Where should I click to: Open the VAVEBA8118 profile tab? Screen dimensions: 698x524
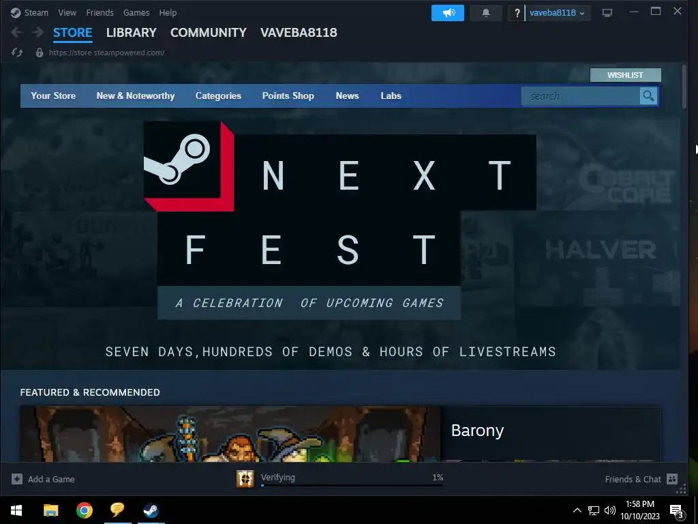coord(299,33)
